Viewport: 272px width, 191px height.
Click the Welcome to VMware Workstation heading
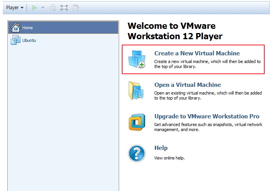click(175, 31)
